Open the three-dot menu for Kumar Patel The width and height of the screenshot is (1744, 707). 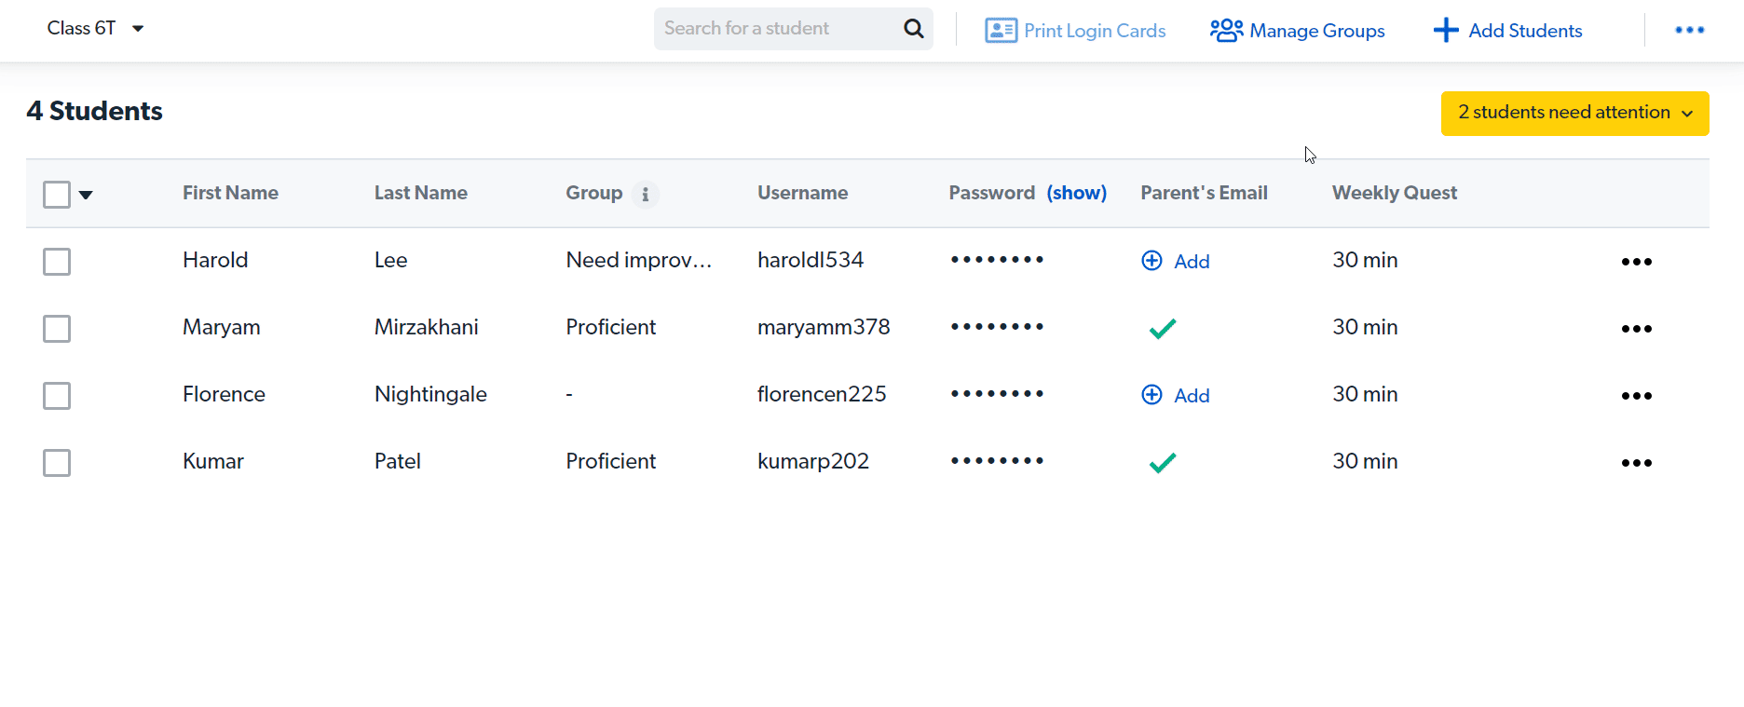(x=1636, y=463)
